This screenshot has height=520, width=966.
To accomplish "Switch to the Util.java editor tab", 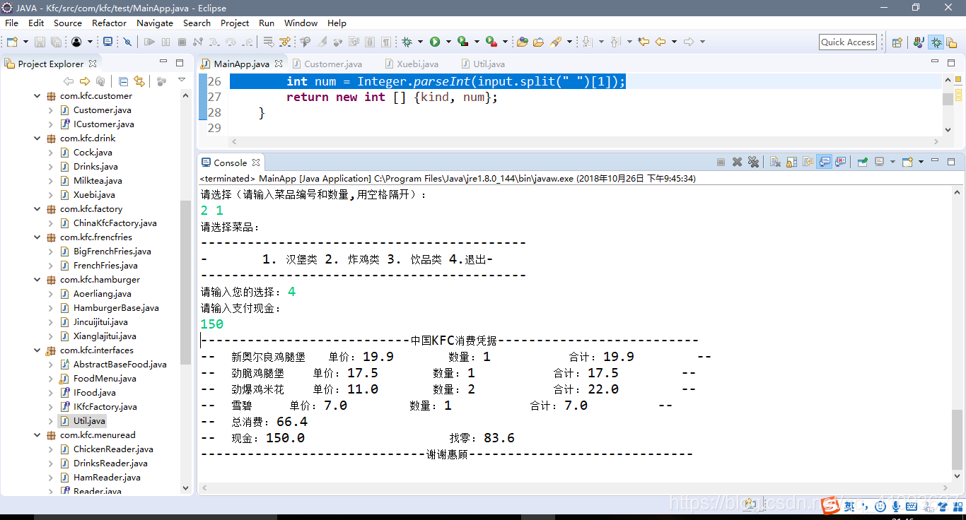I will [482, 64].
